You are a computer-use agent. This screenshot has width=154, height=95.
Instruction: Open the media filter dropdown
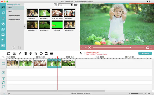point(65,5)
